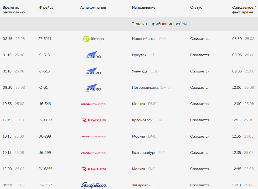
Task: Click the Направление column header
Action: (x=144, y=7)
